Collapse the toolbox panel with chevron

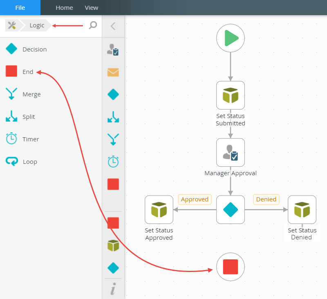point(113,26)
